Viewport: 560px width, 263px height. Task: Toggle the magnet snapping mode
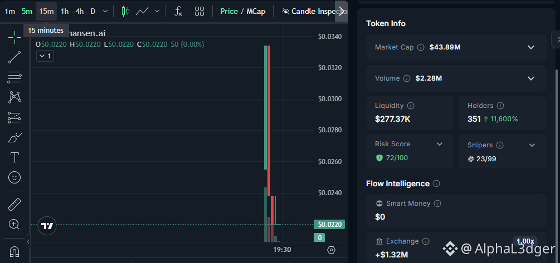coord(14,251)
